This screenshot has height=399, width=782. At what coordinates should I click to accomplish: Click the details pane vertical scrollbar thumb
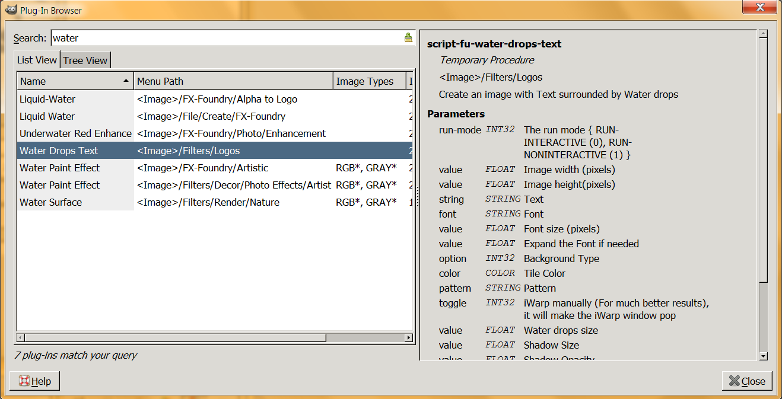click(x=763, y=161)
